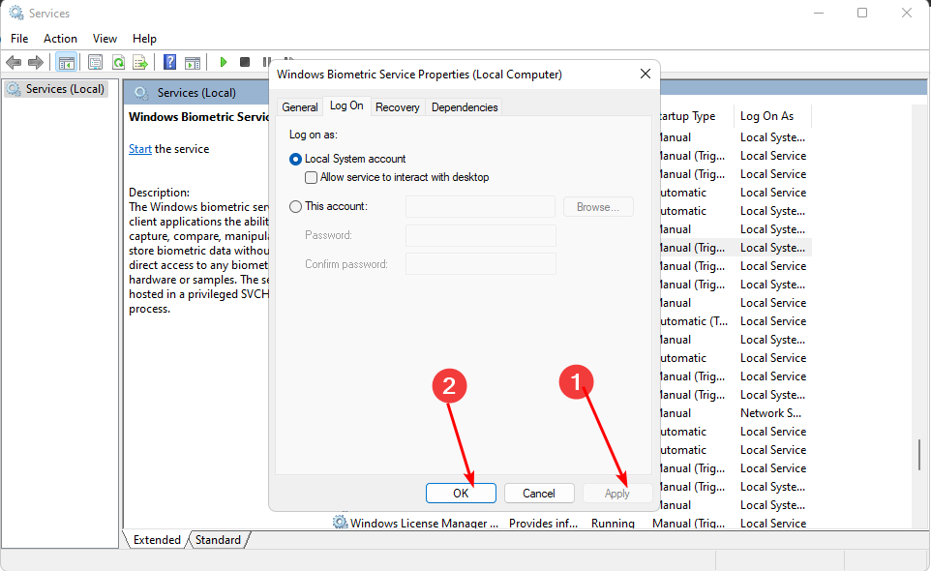Screen dimensions: 931x571
Task: Click the This account name field
Action: [x=480, y=207]
